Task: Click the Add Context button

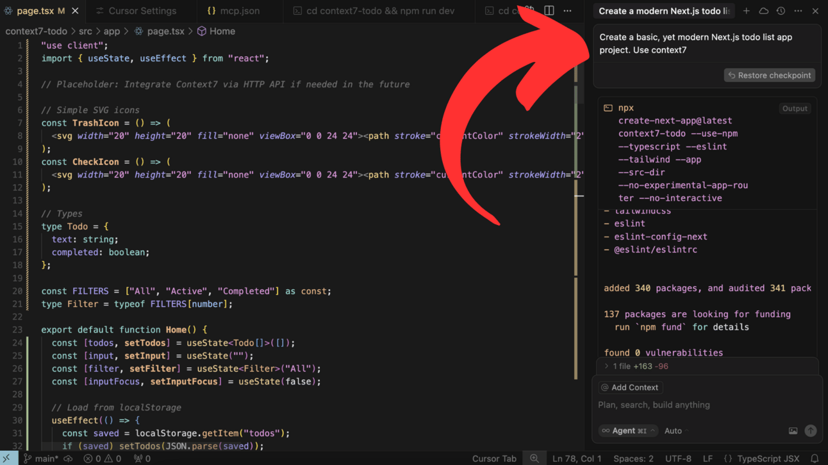Action: (629, 388)
